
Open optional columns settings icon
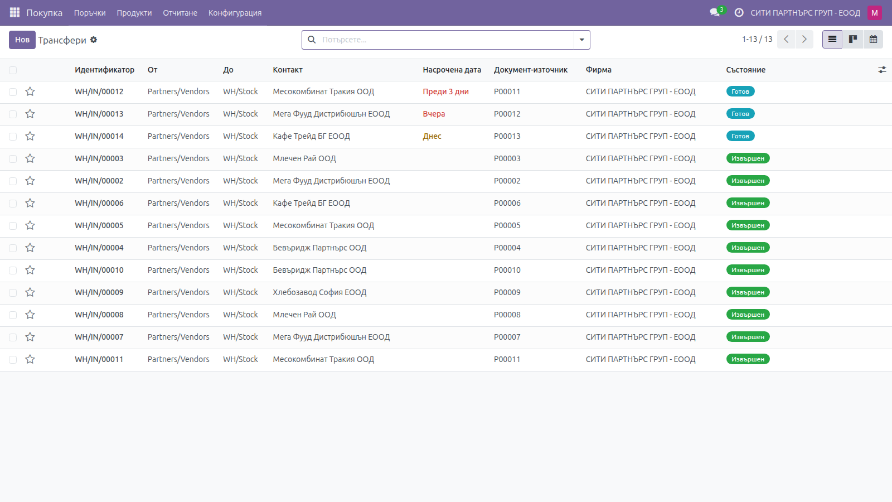[x=882, y=70]
